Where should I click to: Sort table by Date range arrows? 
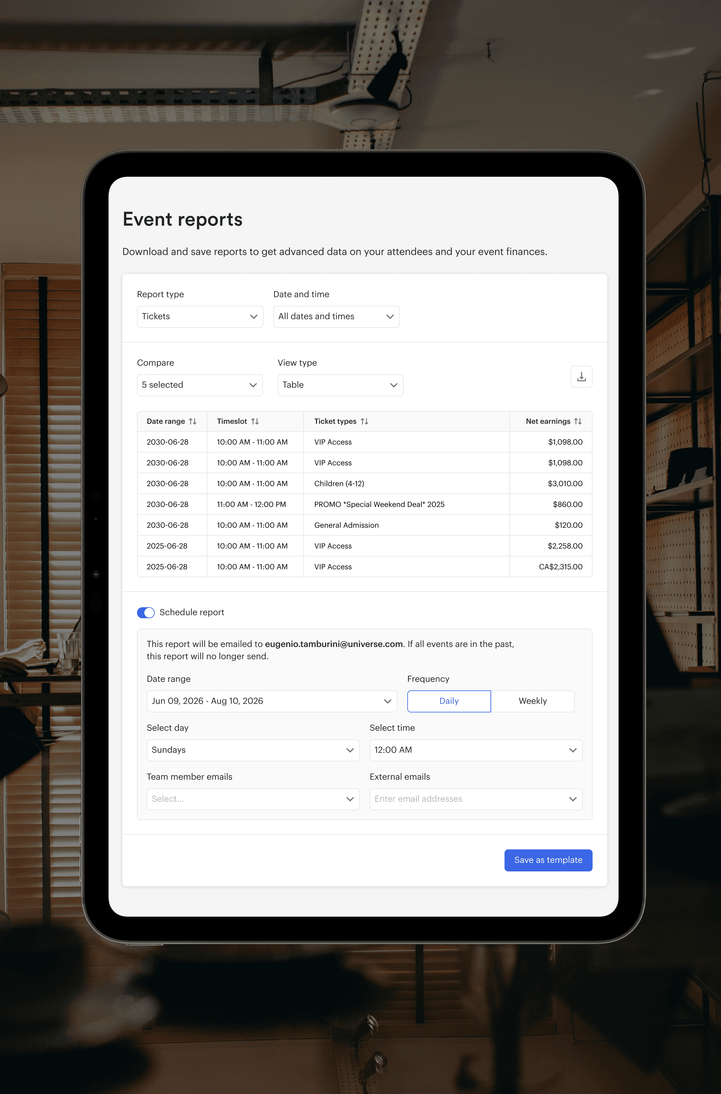pyautogui.click(x=193, y=422)
